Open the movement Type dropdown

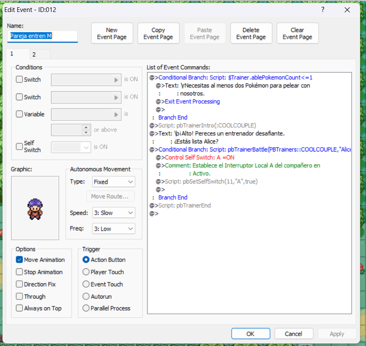click(113, 182)
